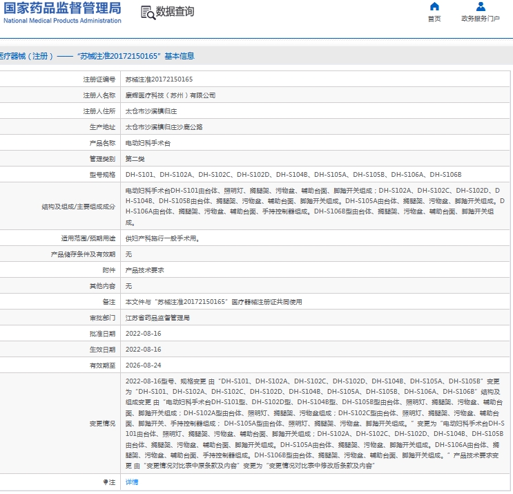Viewport: 513px width, 494px height.
Task: Click the 注册证编号 label
Action: point(99,79)
